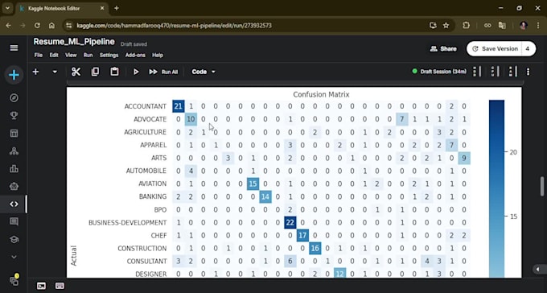
Task: Run current cell play button
Action: pos(136,72)
